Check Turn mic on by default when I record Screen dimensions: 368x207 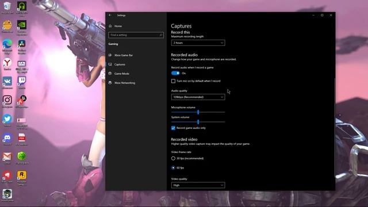tap(173, 81)
